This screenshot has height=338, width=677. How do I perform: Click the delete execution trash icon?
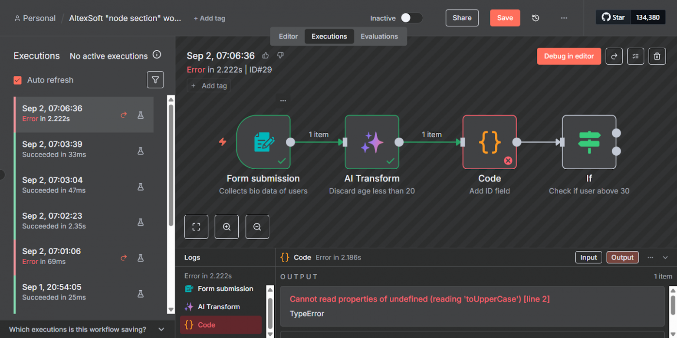(657, 56)
